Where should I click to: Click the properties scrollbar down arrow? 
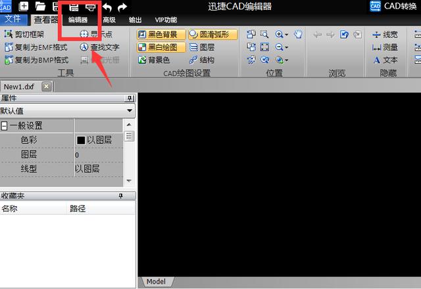tap(129, 181)
